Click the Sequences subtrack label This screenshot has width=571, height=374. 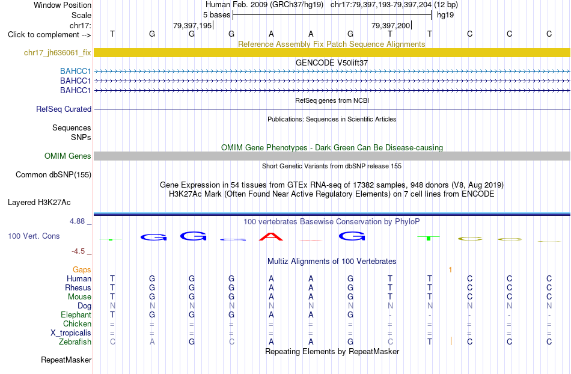click(72, 127)
